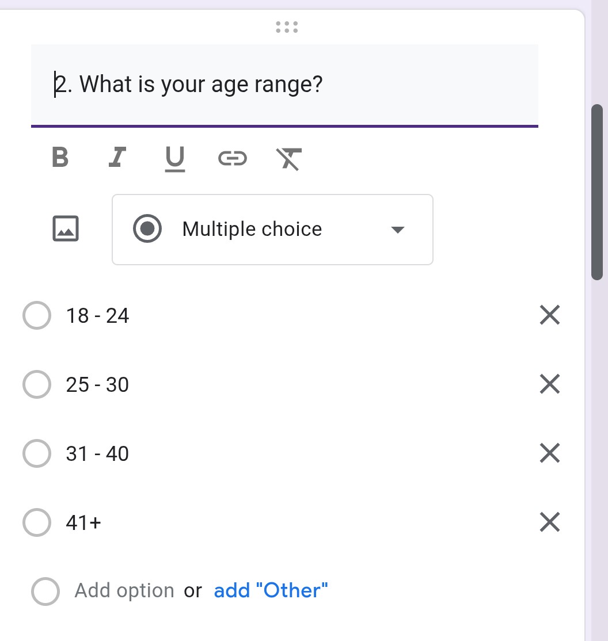The width and height of the screenshot is (608, 641).
Task: Remove the 31 - 40 option
Action: coord(549,453)
